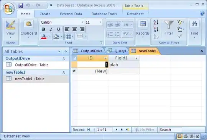Click the cell containing blah

(124, 64)
